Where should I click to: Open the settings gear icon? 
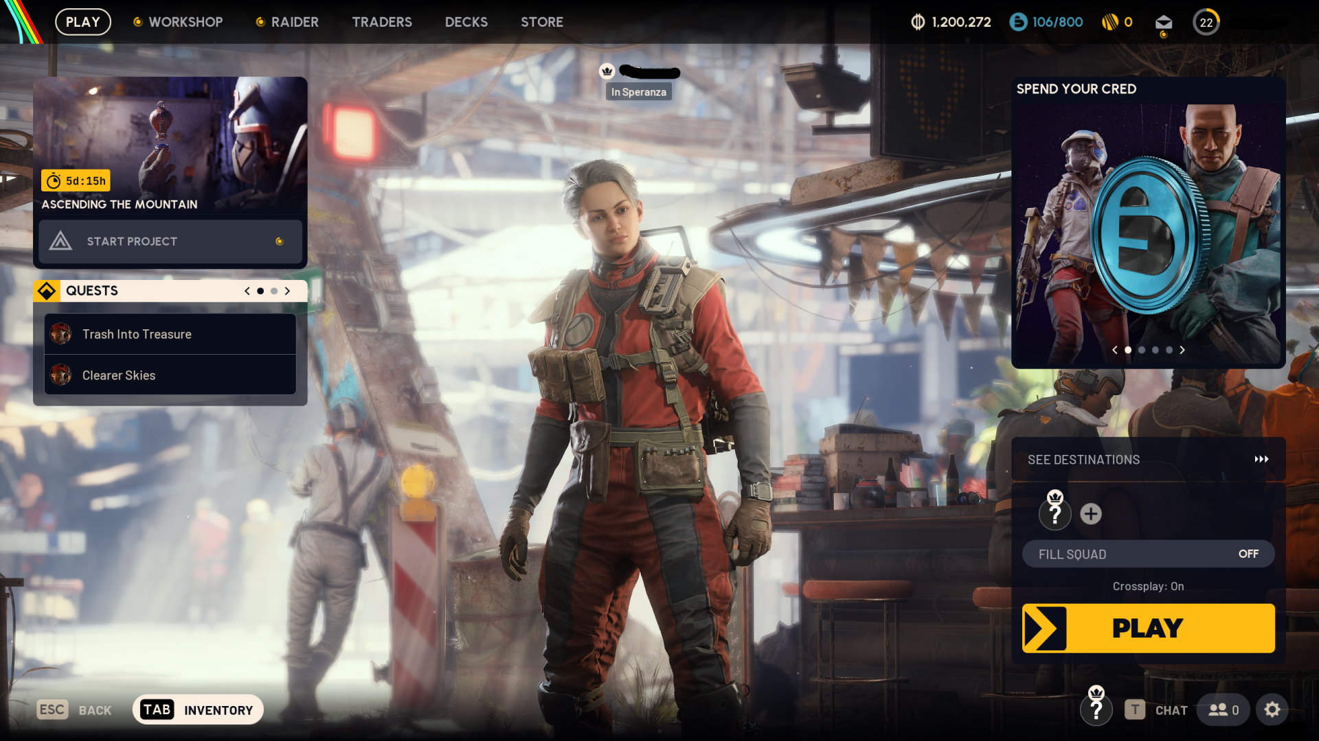pyautogui.click(x=1272, y=709)
